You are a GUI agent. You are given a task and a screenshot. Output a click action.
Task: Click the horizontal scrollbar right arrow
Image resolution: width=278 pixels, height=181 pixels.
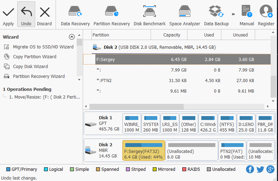(x=268, y=106)
